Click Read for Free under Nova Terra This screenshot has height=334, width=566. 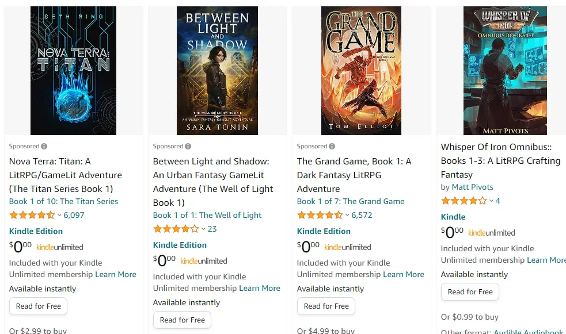(x=38, y=306)
